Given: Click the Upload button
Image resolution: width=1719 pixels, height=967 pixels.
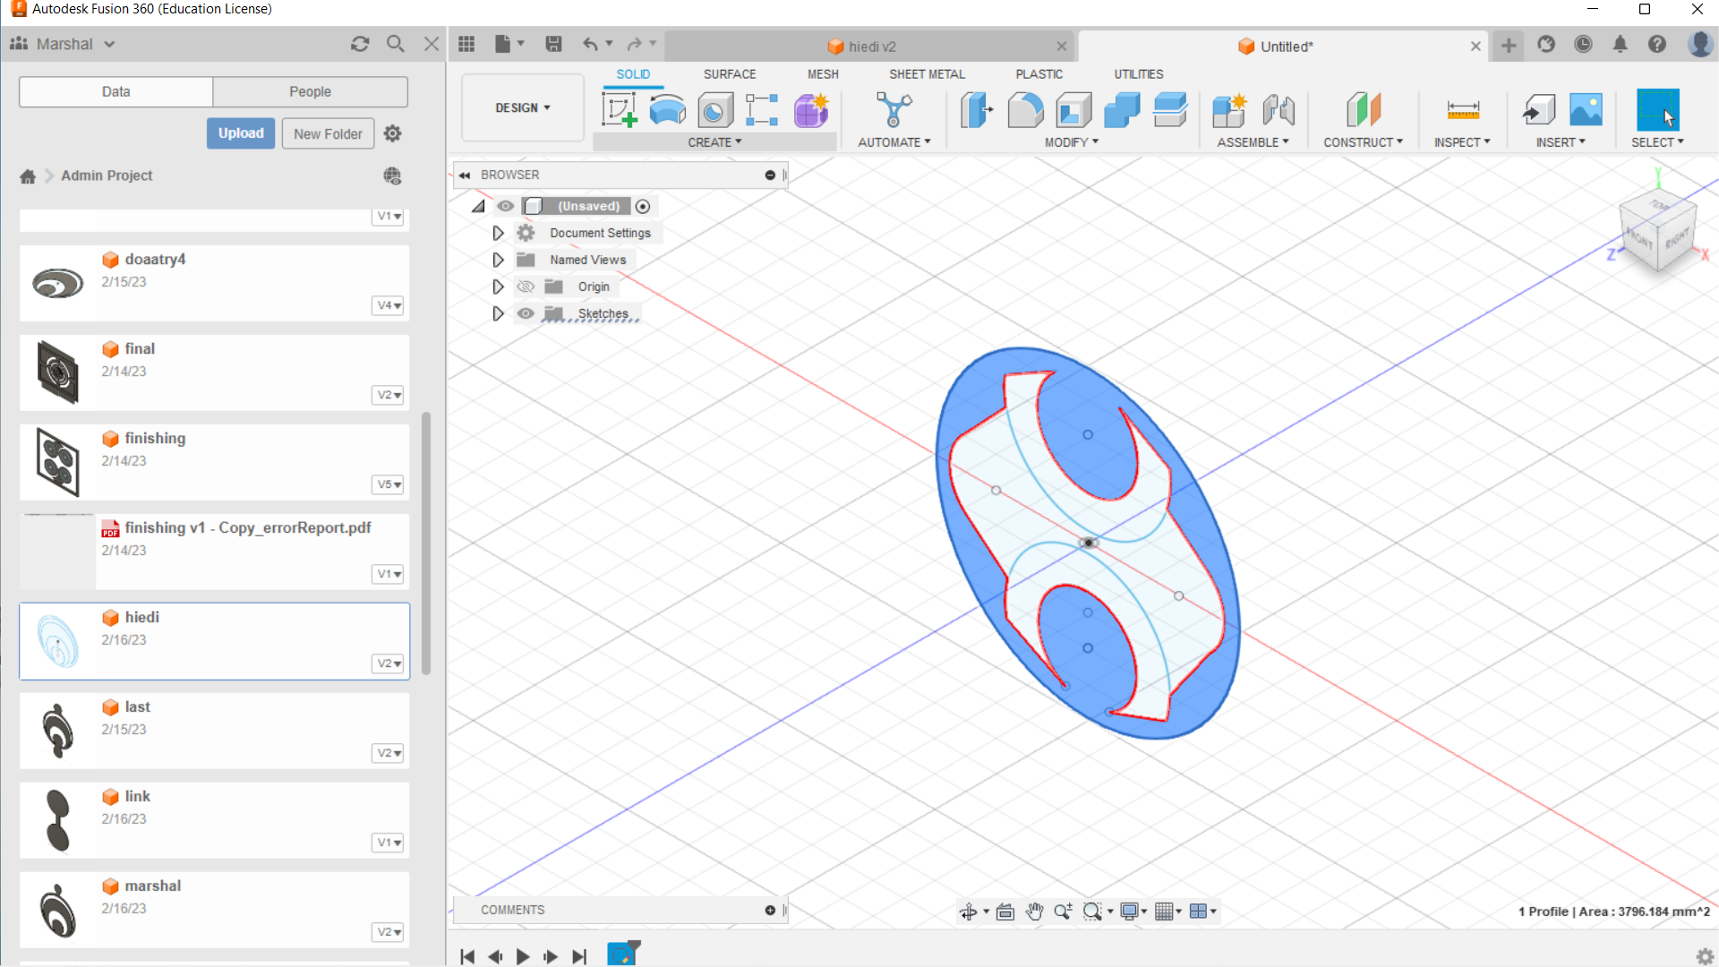Looking at the screenshot, I should pos(241,133).
